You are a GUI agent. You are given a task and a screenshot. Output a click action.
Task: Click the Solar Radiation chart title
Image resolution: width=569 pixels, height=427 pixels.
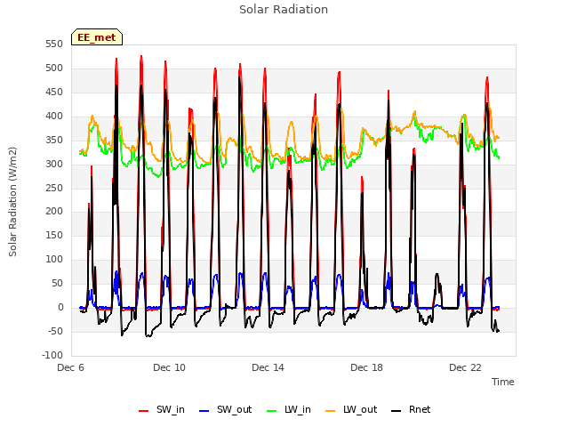pos(284,10)
